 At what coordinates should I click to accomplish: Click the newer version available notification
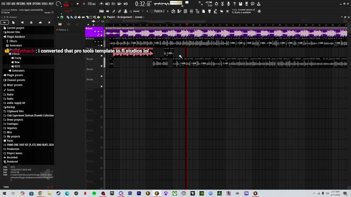[x=244, y=11]
